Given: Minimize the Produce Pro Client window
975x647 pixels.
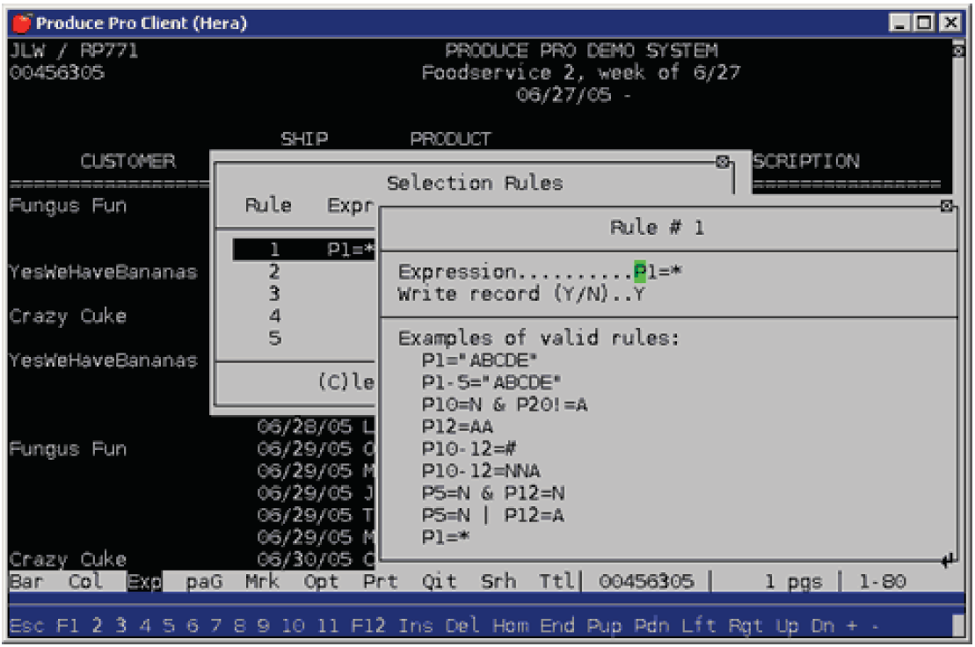Looking at the screenshot, I should click(x=899, y=23).
